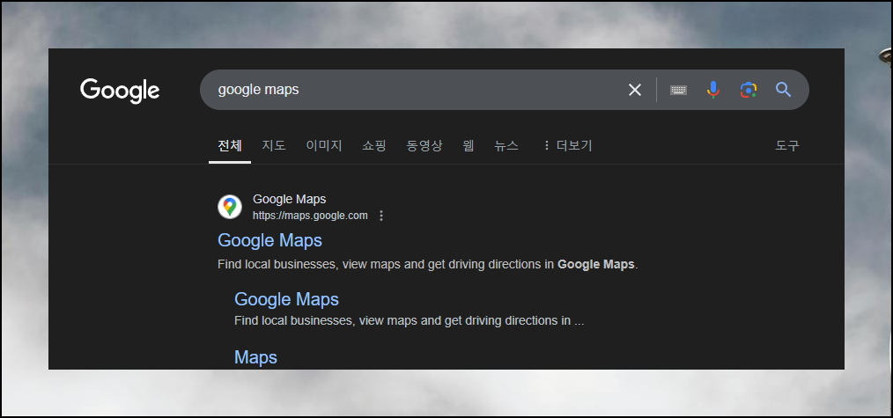Open the Maps sitelink
The height and width of the screenshot is (418, 893).
[x=255, y=357]
